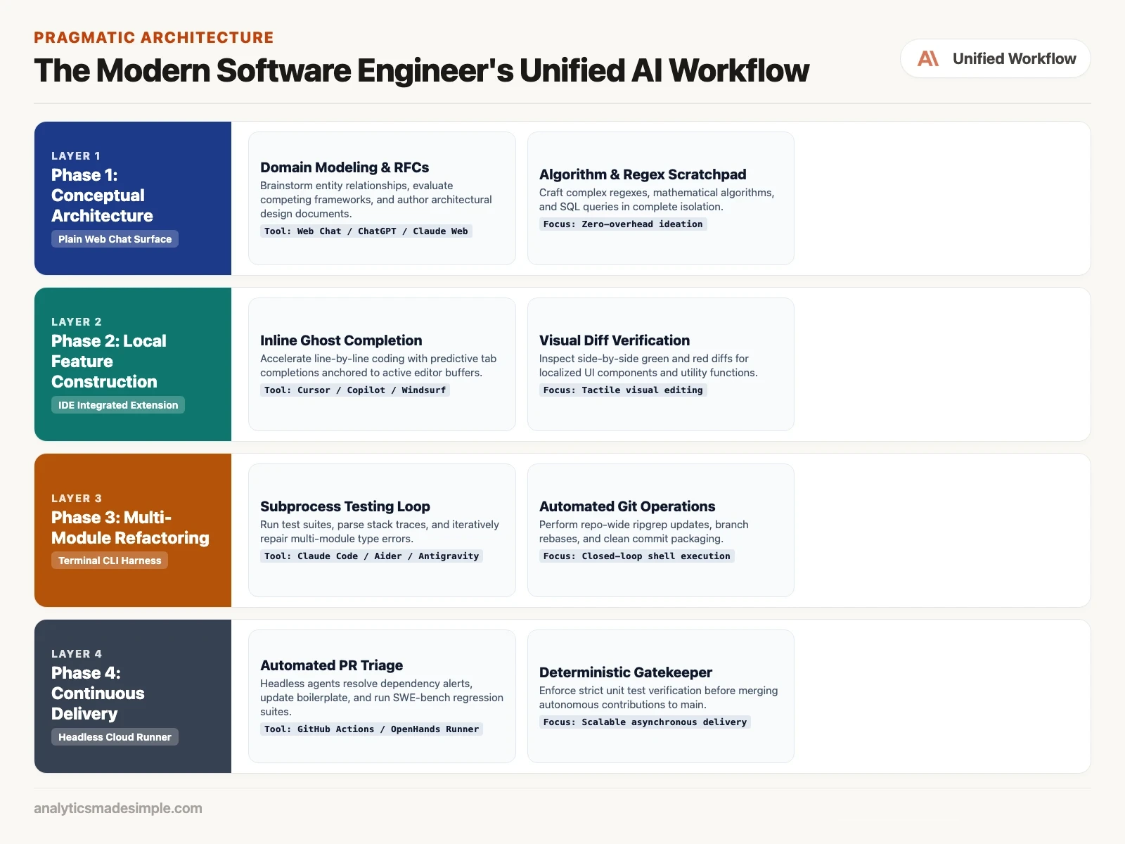Click the Phase 3: Multi-Module Refactoring title
Screen dimensions: 1125x844
(130, 527)
